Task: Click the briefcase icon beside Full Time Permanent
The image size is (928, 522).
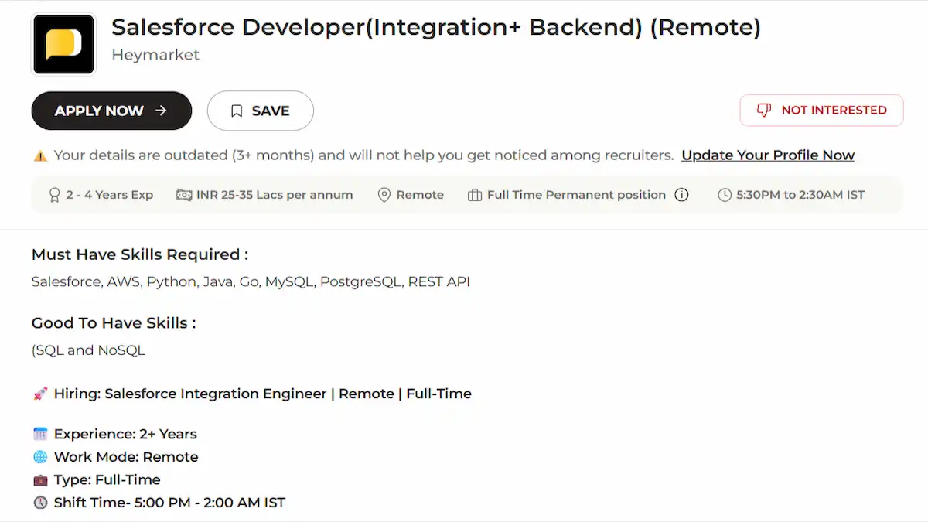Action: point(475,195)
